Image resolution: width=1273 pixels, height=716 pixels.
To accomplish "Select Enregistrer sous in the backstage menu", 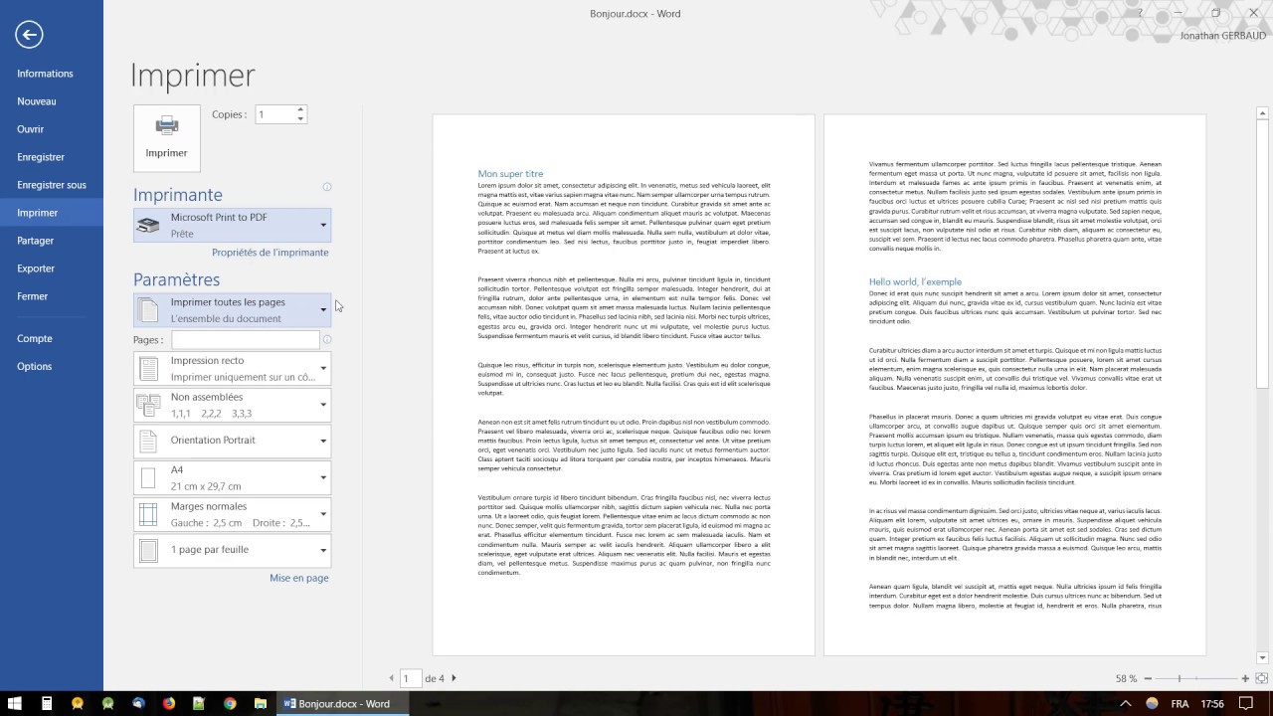I will point(52,185).
